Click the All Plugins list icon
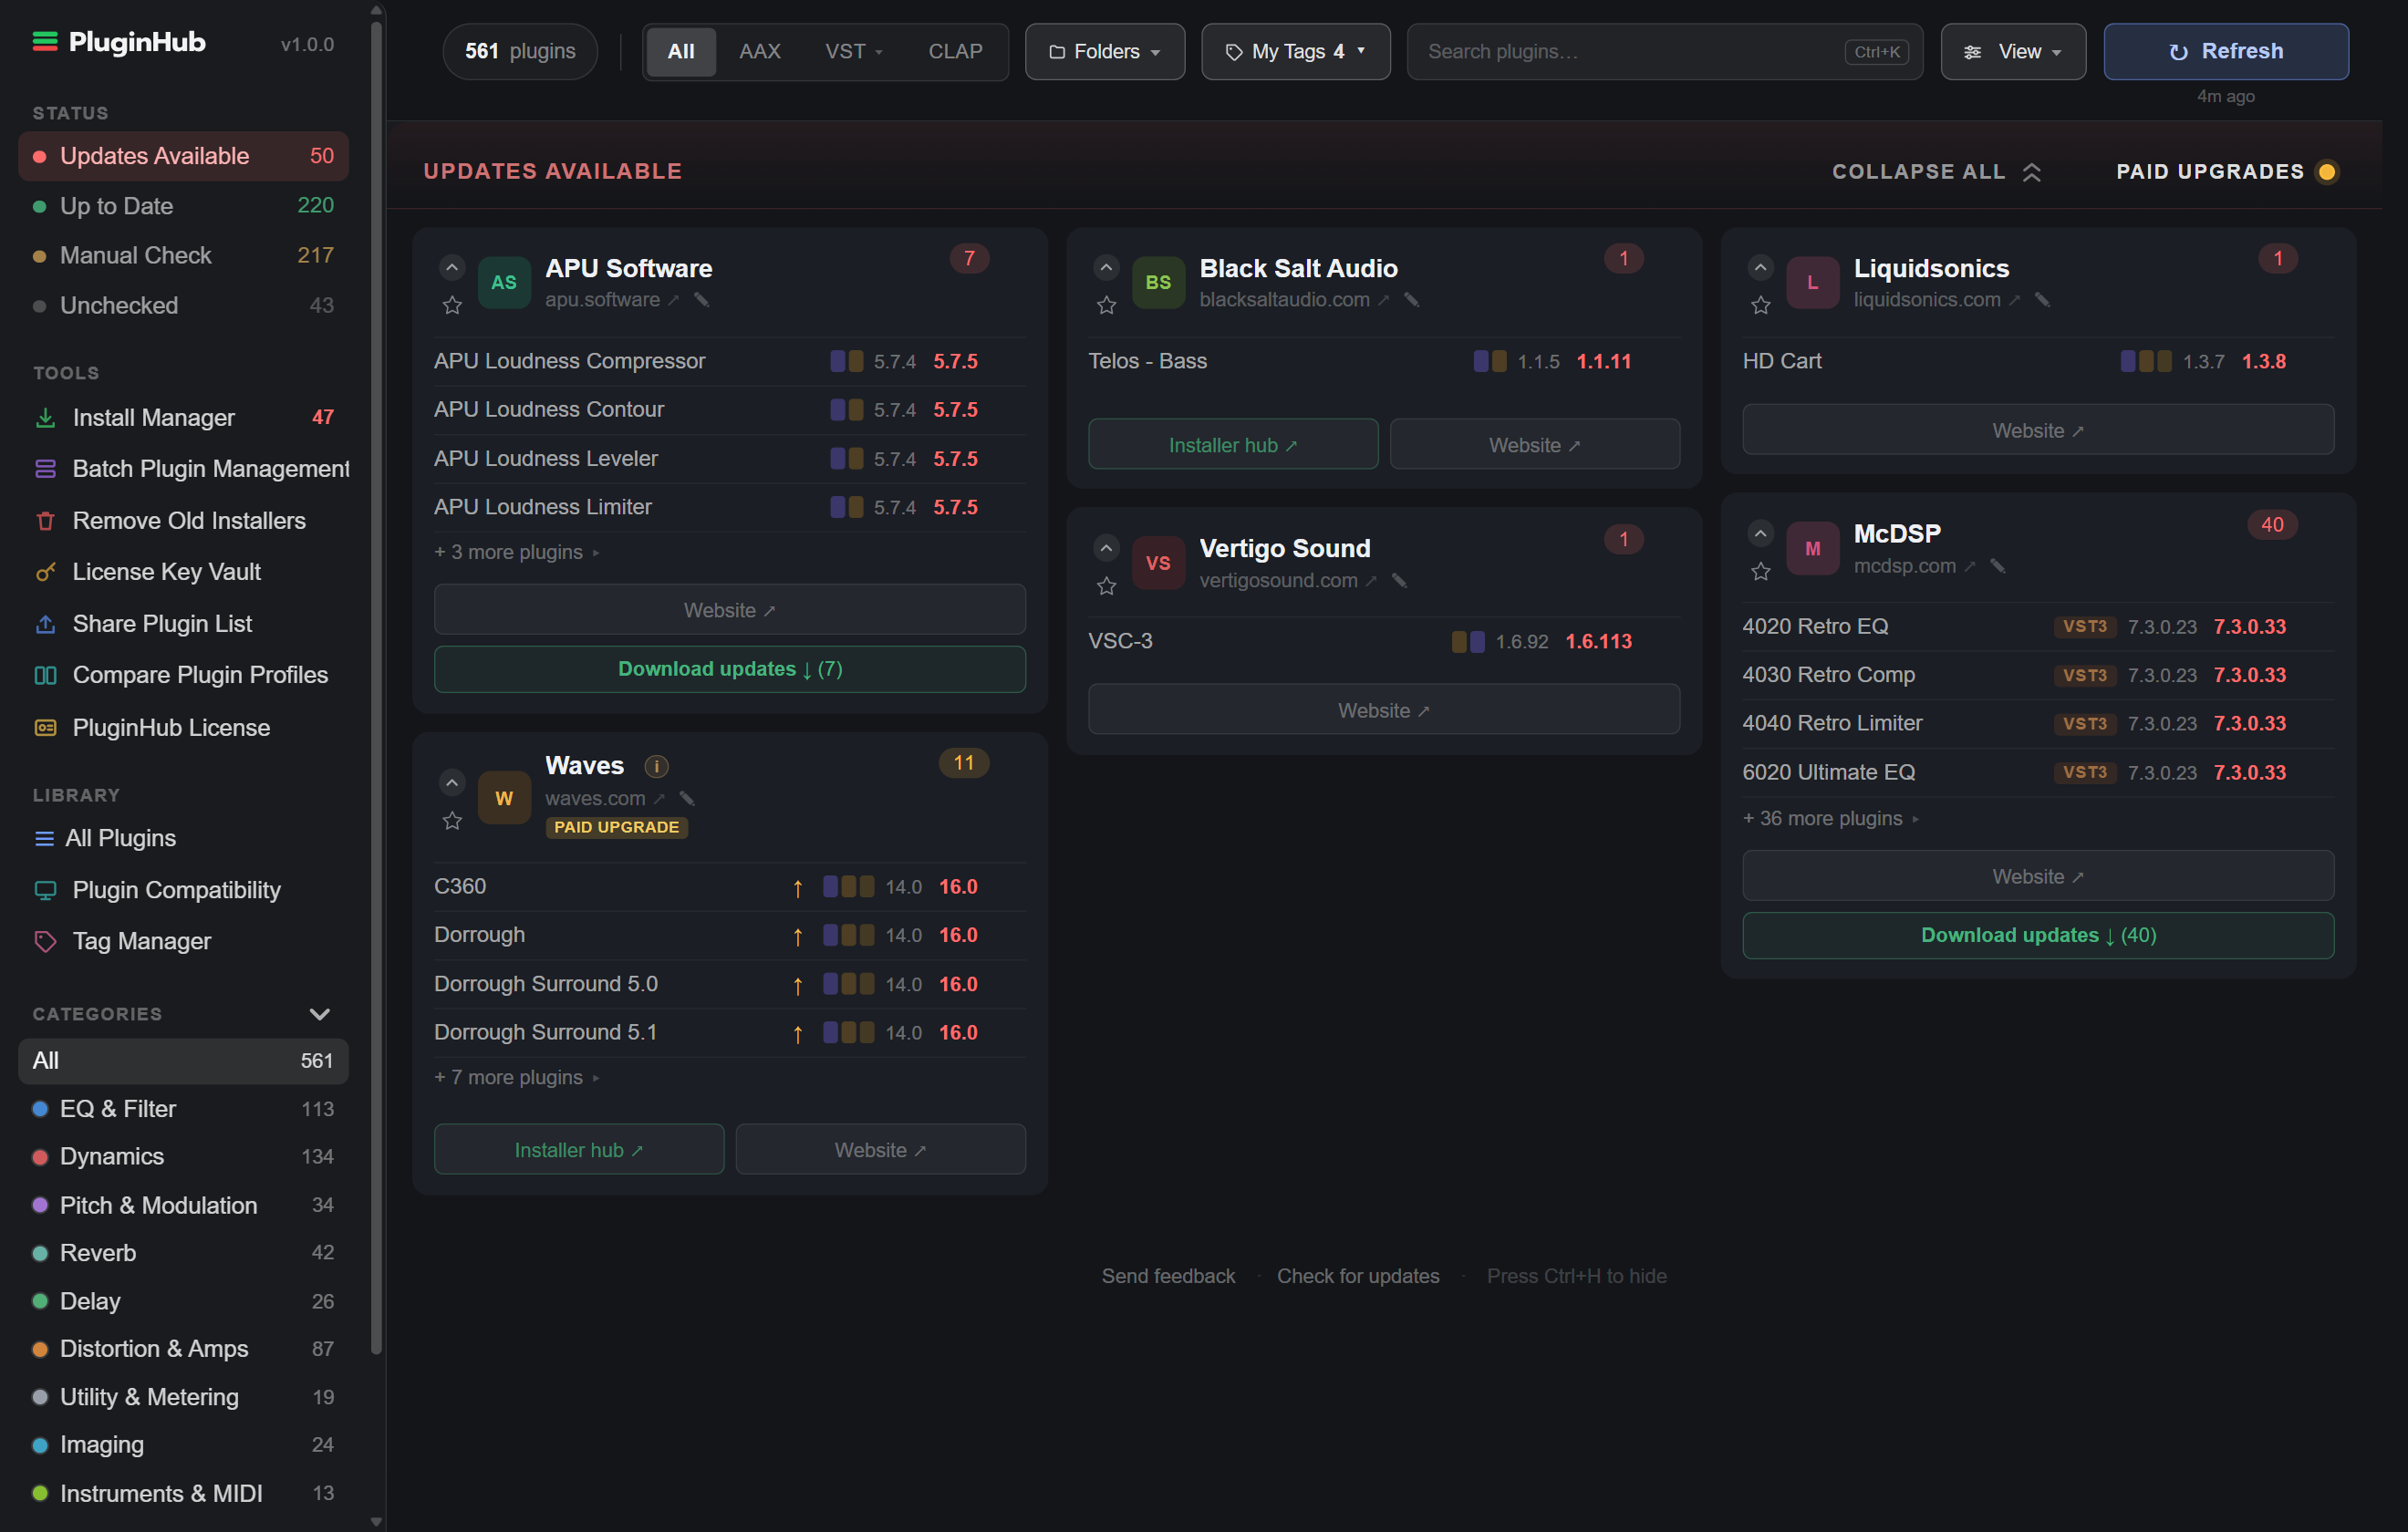Image resolution: width=2408 pixels, height=1532 pixels. coord(44,838)
